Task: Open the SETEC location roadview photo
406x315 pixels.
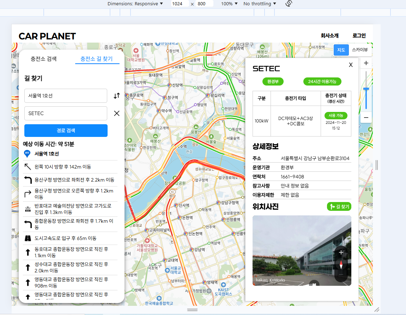Action: (x=302, y=250)
